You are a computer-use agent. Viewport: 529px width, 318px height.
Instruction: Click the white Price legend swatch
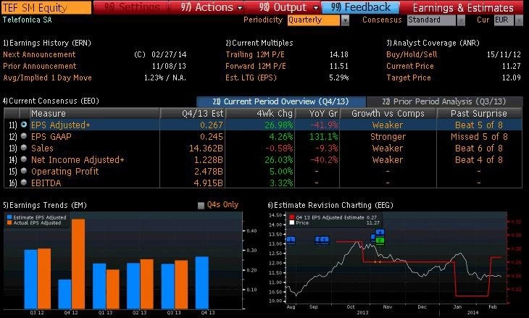coord(292,223)
